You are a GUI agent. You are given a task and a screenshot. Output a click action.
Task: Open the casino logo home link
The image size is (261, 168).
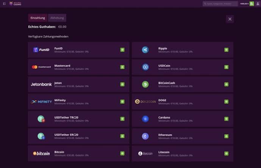pos(15,3)
